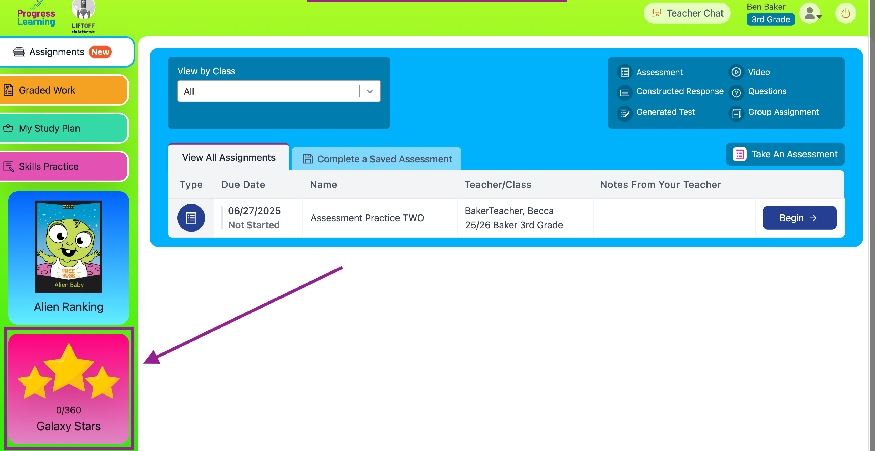Select the 3rd Grade badge
The height and width of the screenshot is (451, 875).
pyautogui.click(x=770, y=19)
